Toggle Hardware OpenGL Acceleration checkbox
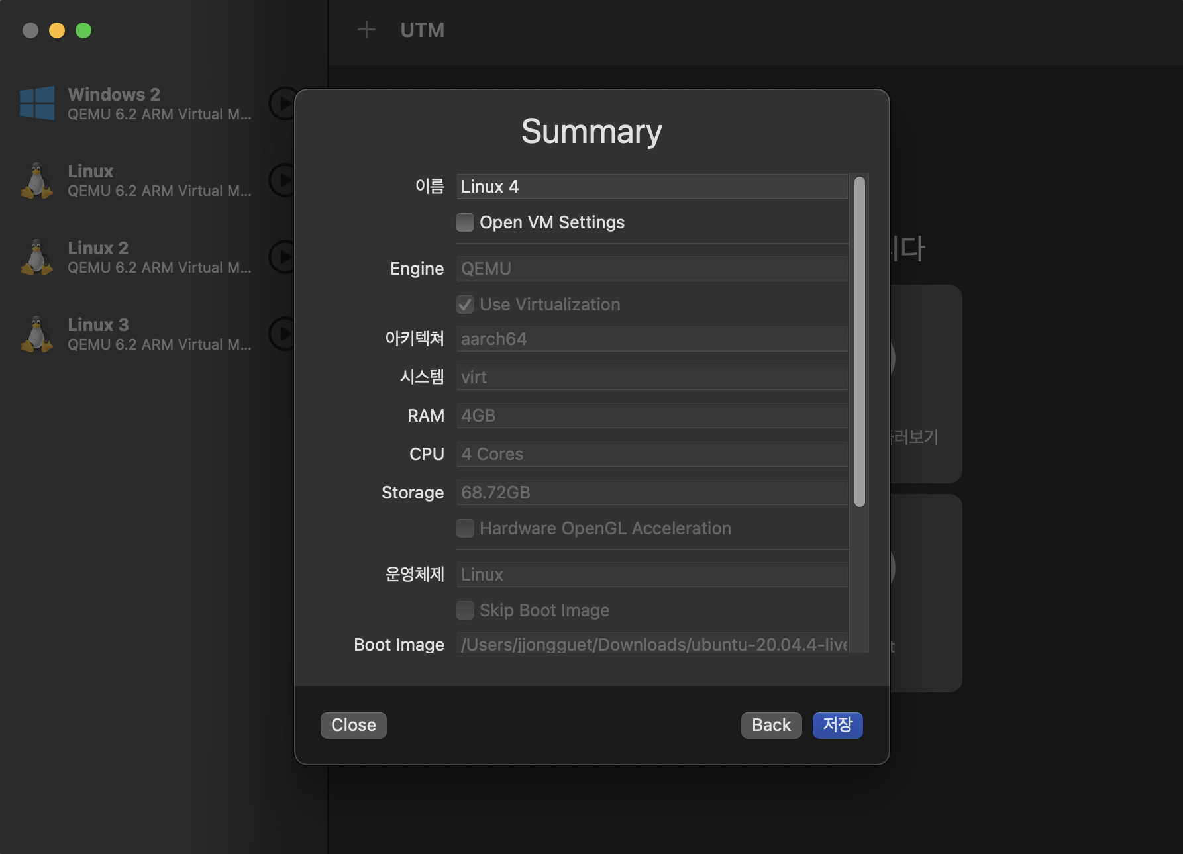1183x854 pixels. (x=465, y=528)
